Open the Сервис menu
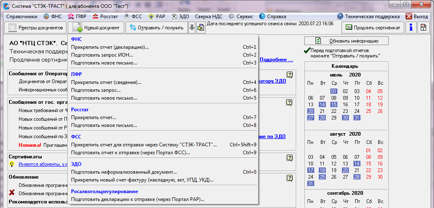The height and width of the screenshot is (208, 434). [241, 17]
